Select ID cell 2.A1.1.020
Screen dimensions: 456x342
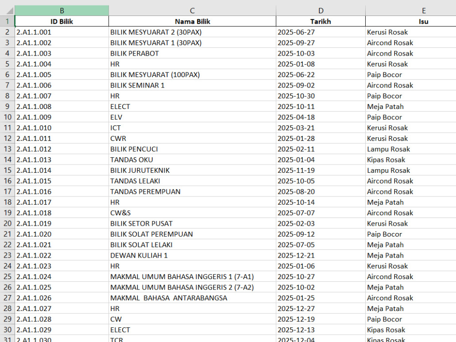(62, 234)
